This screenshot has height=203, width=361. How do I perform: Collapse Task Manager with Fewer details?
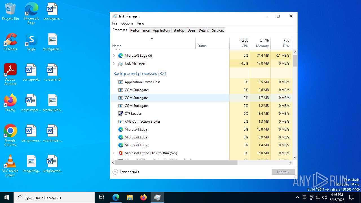(126, 172)
